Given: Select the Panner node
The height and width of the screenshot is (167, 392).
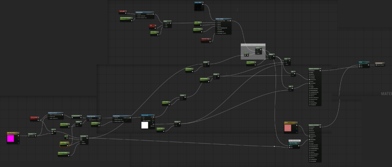Looking at the screenshot, I should point(167,24).
